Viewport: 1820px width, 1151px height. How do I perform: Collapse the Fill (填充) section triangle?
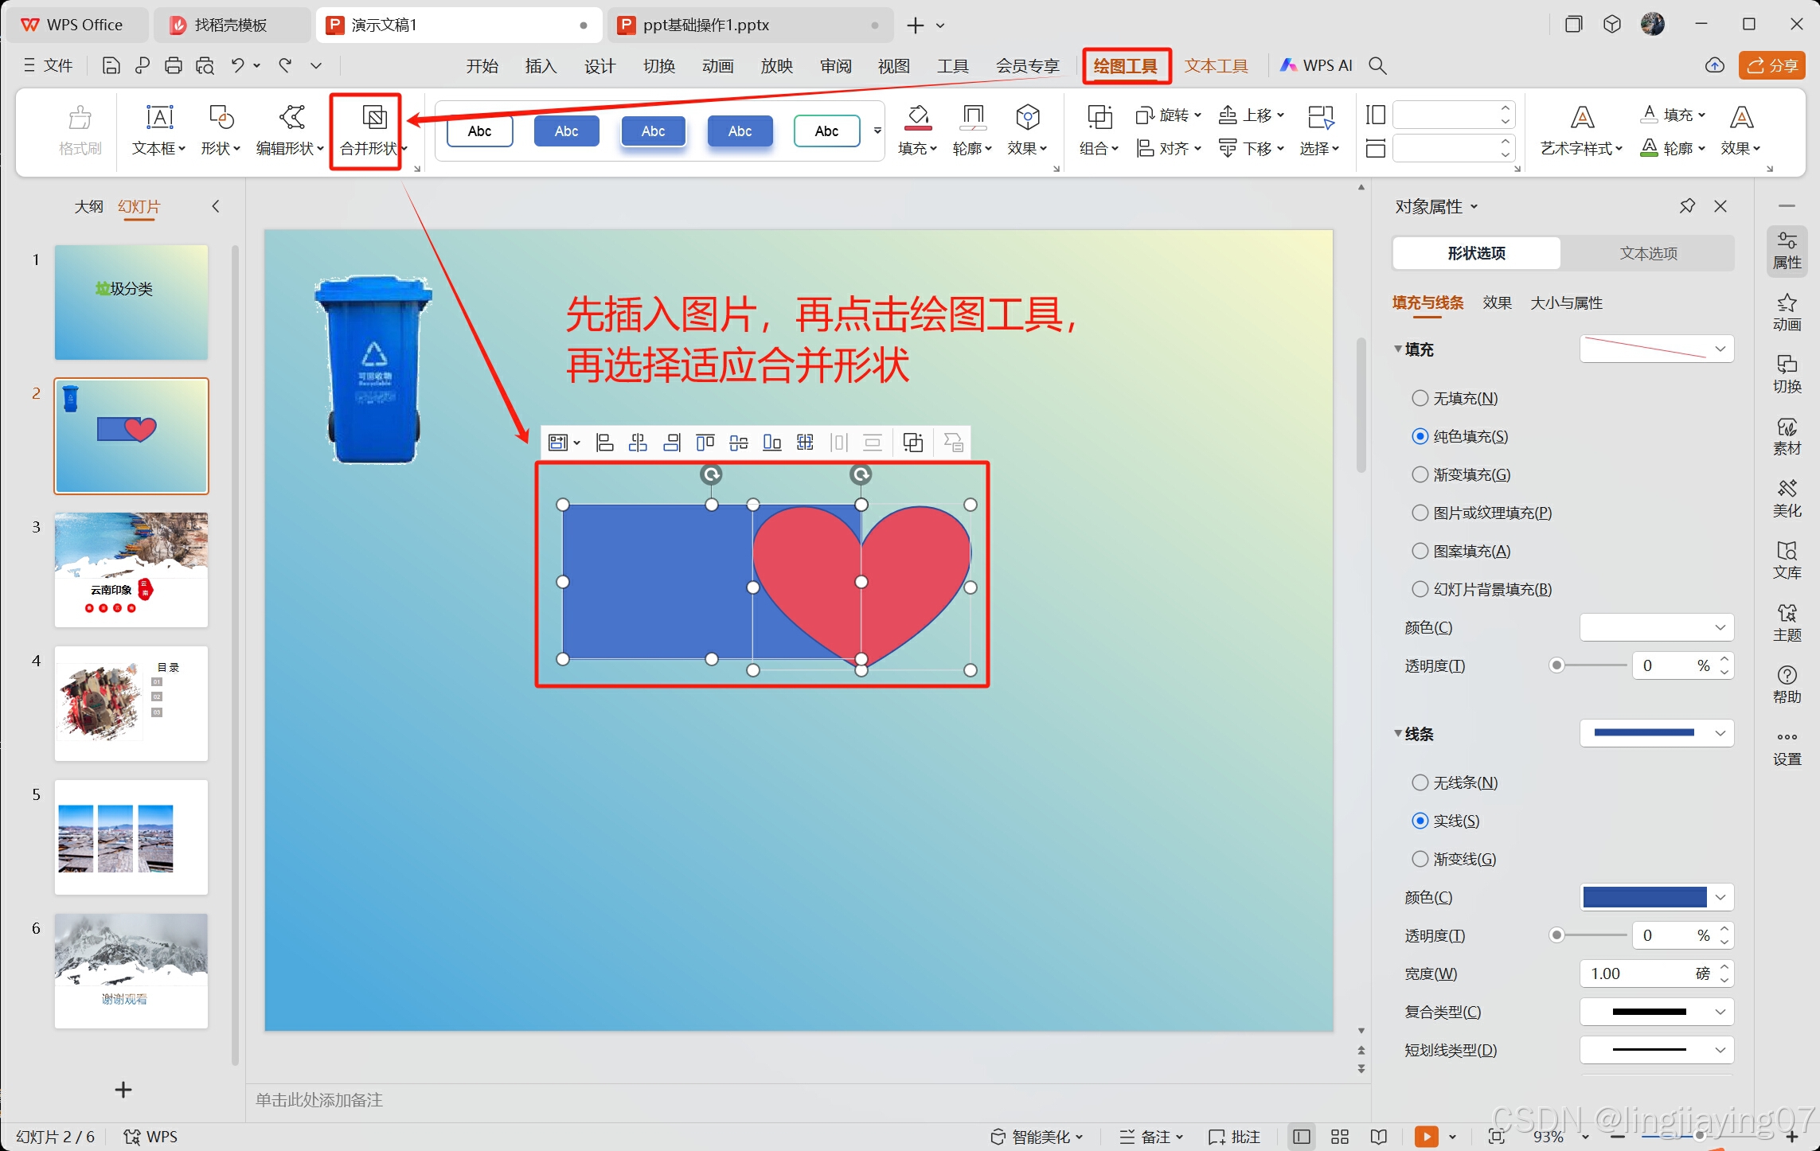point(1398,349)
